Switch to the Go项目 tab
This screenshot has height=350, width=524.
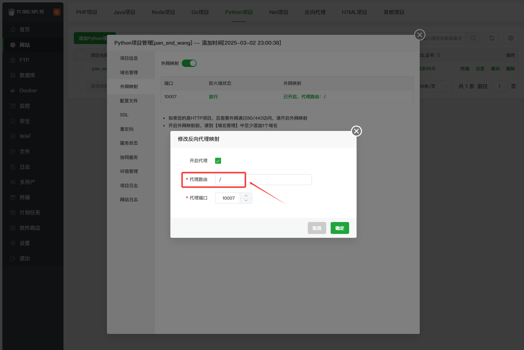coord(200,12)
